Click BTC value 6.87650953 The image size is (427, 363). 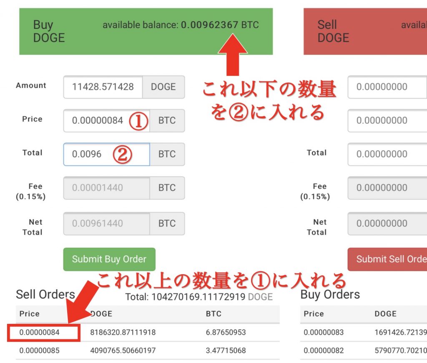(x=226, y=332)
